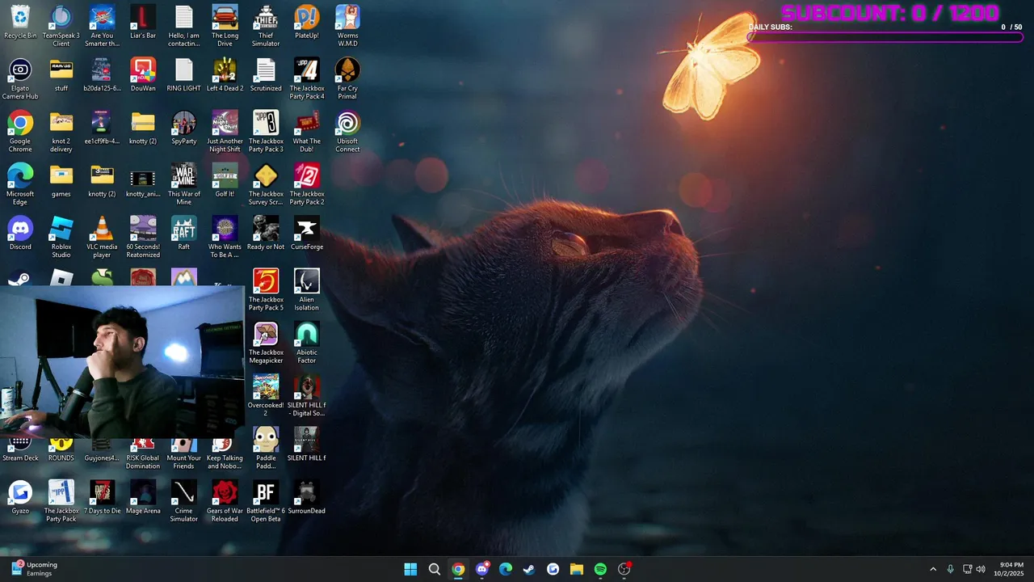This screenshot has height=582, width=1034.
Task: Open Elgato Camera Hub icon
Action: (20, 79)
